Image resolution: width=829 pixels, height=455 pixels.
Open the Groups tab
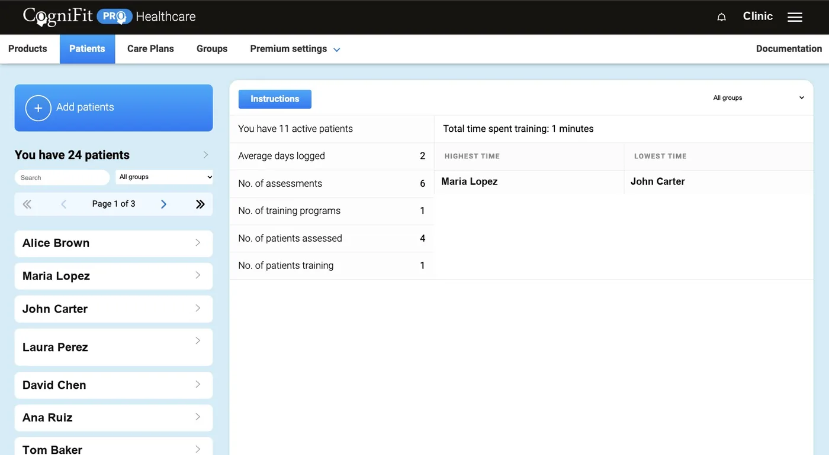click(x=212, y=49)
